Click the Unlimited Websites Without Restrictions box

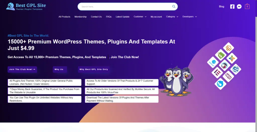coord(45,99)
